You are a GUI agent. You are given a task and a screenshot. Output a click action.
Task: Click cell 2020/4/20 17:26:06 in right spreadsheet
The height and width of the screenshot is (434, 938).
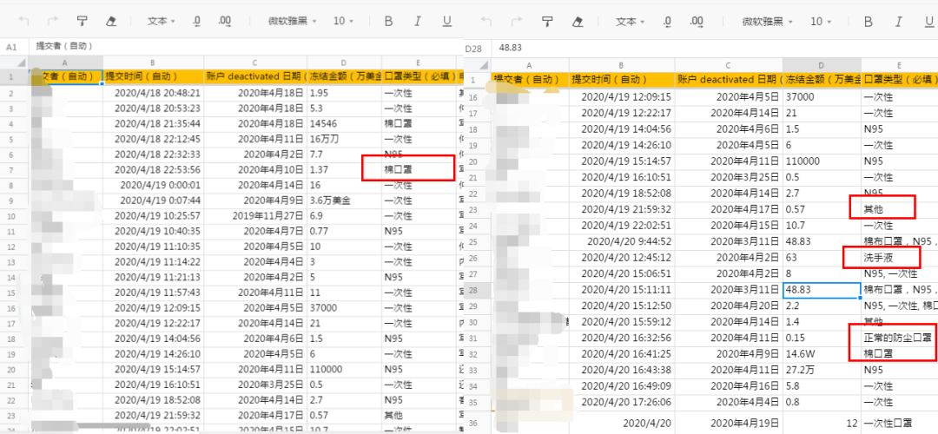pyautogui.click(x=622, y=402)
